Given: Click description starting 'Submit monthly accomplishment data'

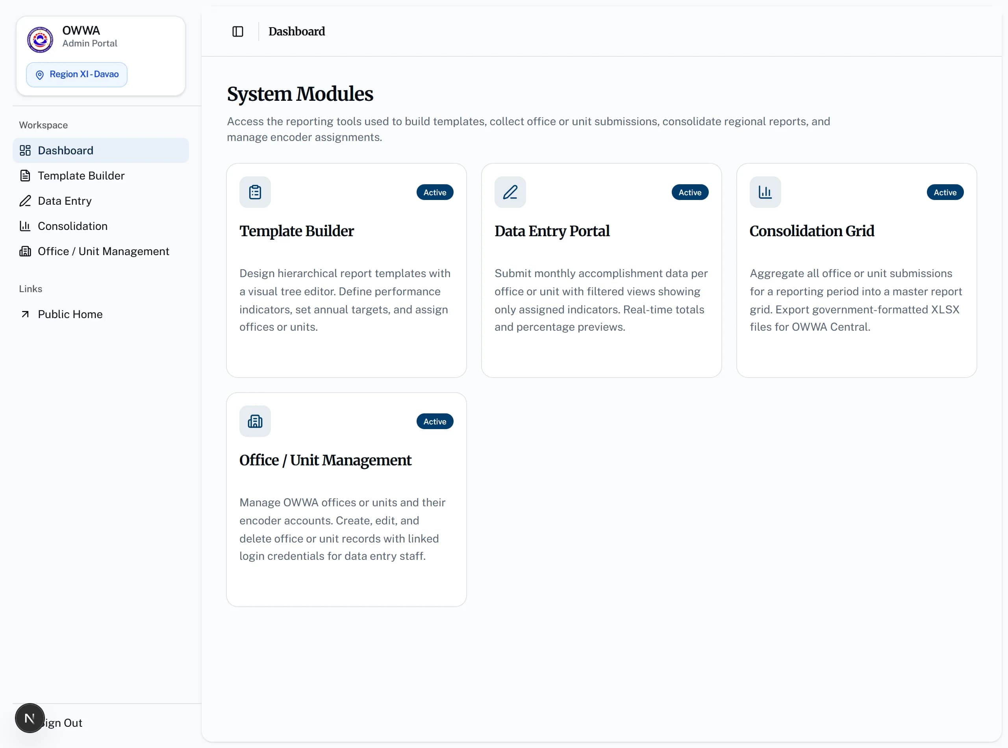Looking at the screenshot, I should 601,300.
